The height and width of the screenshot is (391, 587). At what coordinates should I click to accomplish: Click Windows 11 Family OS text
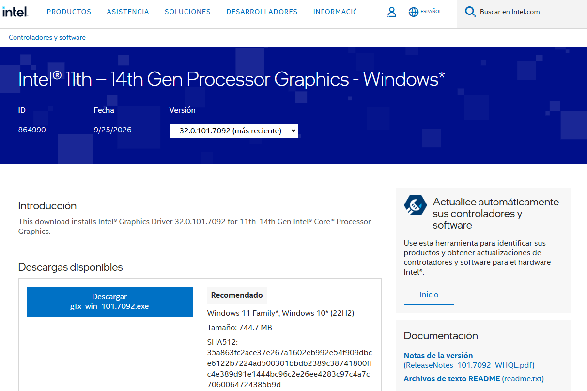(281, 313)
